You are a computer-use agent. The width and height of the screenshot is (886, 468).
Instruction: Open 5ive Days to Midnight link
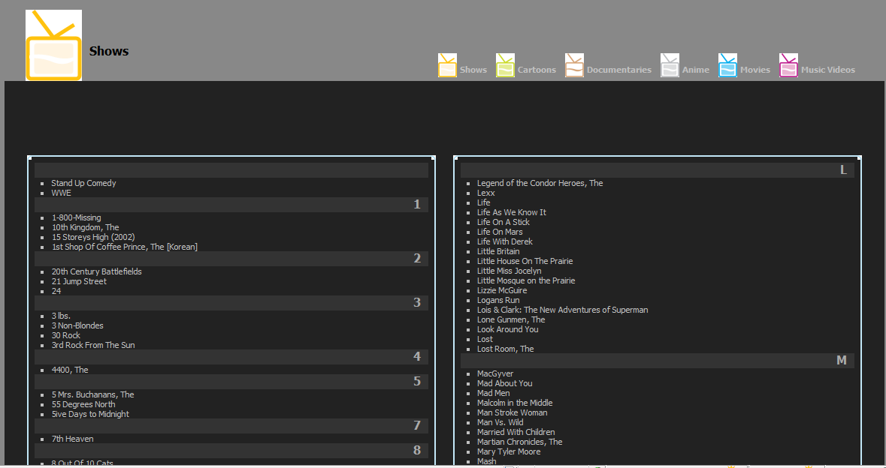(x=90, y=414)
